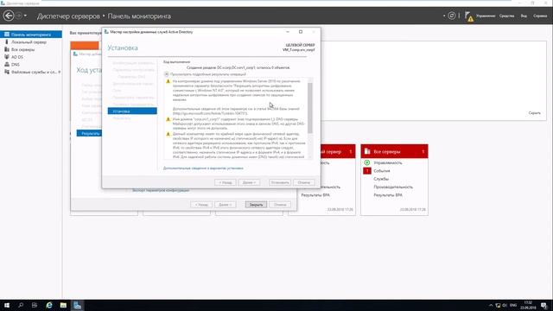Open События in Все серверы tile
Image resolution: width=553 pixels, height=311 pixels.
click(382, 171)
